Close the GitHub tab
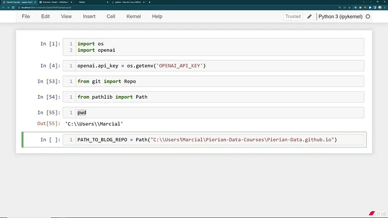 click(x=107, y=2)
